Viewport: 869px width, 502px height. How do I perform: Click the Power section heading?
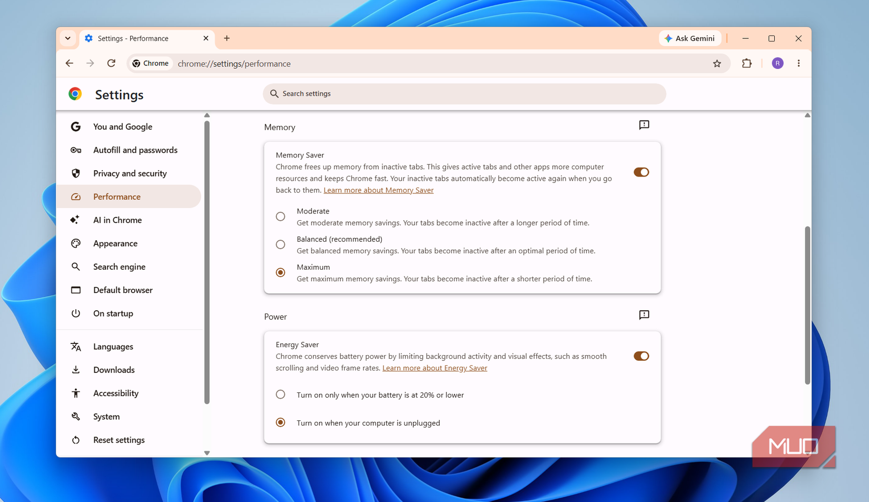(x=275, y=317)
